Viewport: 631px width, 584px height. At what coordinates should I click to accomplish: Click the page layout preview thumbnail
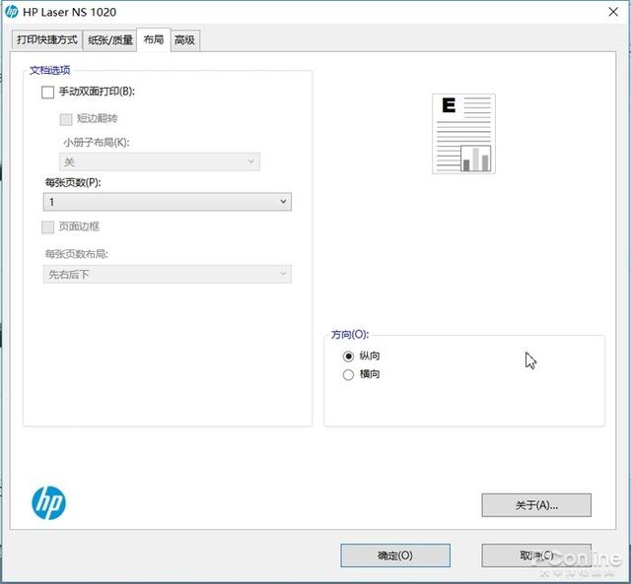pos(463,134)
